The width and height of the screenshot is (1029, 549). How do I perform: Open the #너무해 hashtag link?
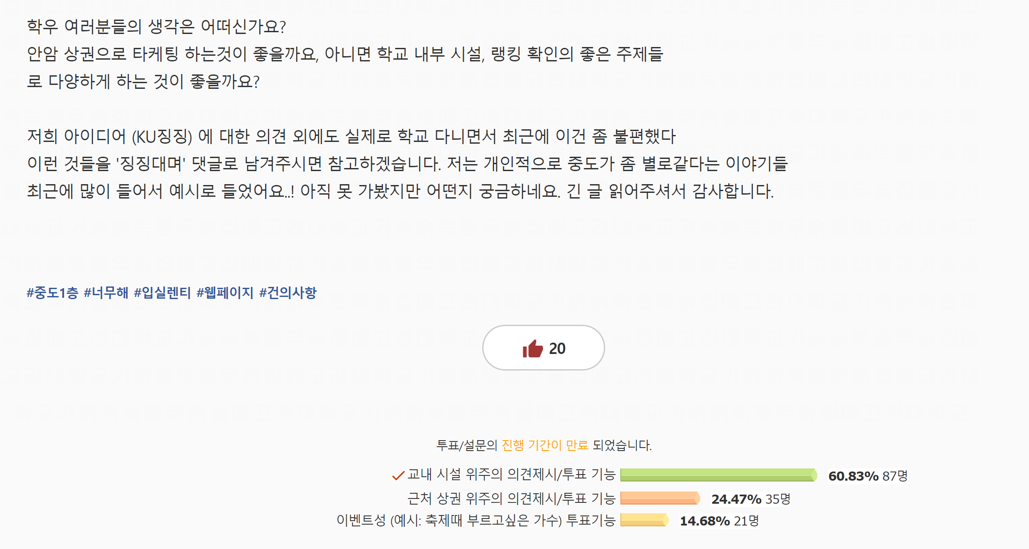coord(106,293)
